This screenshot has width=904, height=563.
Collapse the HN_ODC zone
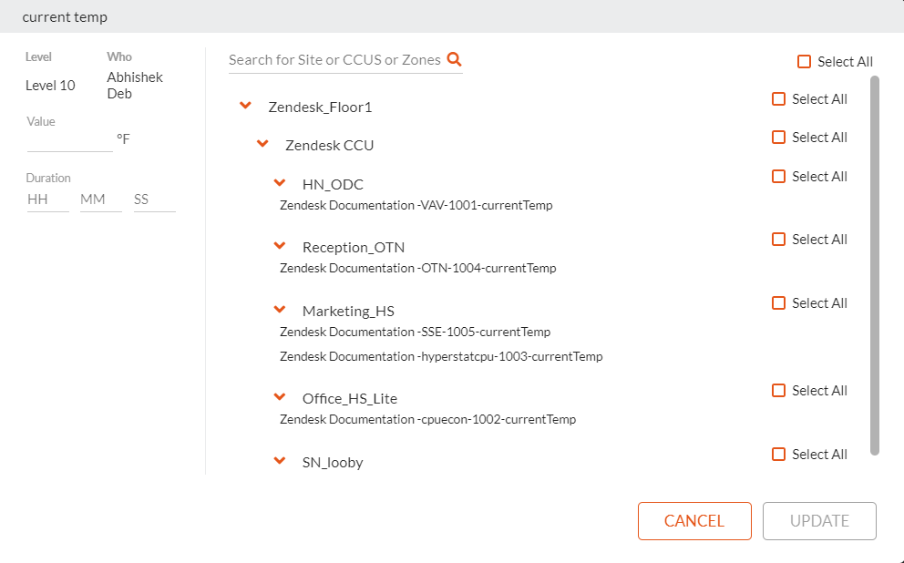281,182
